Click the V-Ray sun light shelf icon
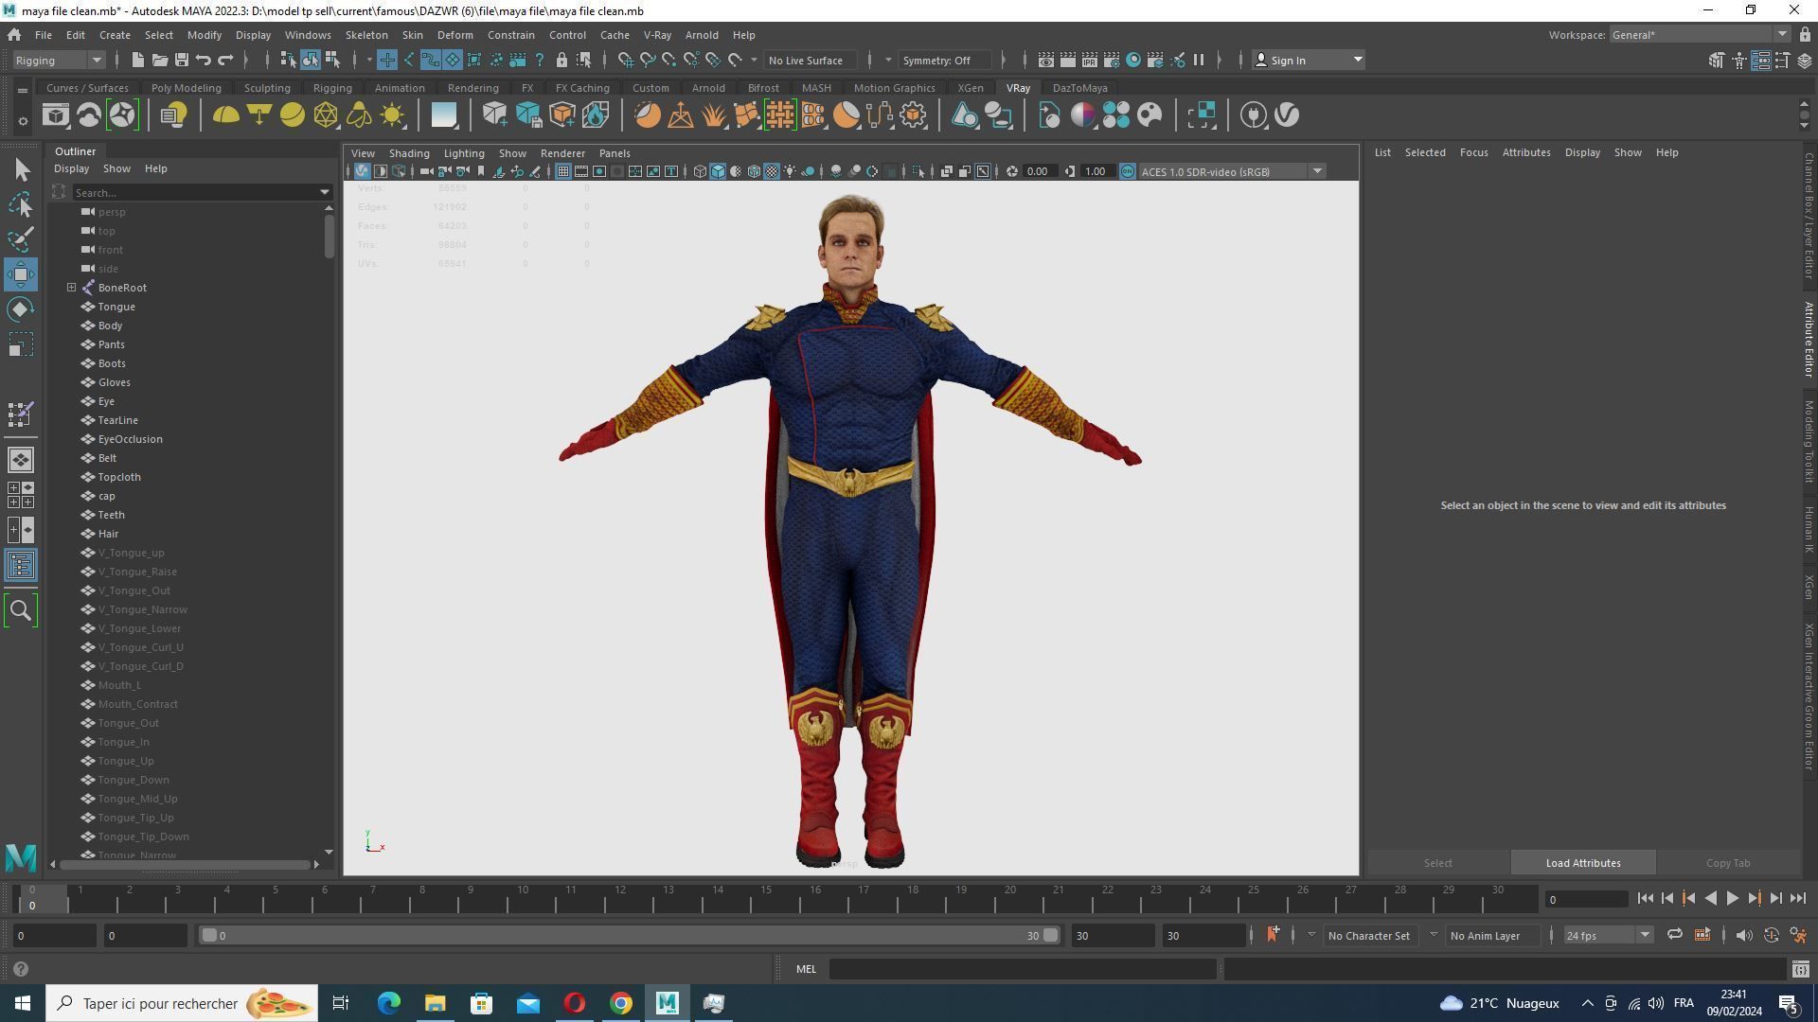Viewport: 1818px width, 1022px height. click(x=392, y=115)
